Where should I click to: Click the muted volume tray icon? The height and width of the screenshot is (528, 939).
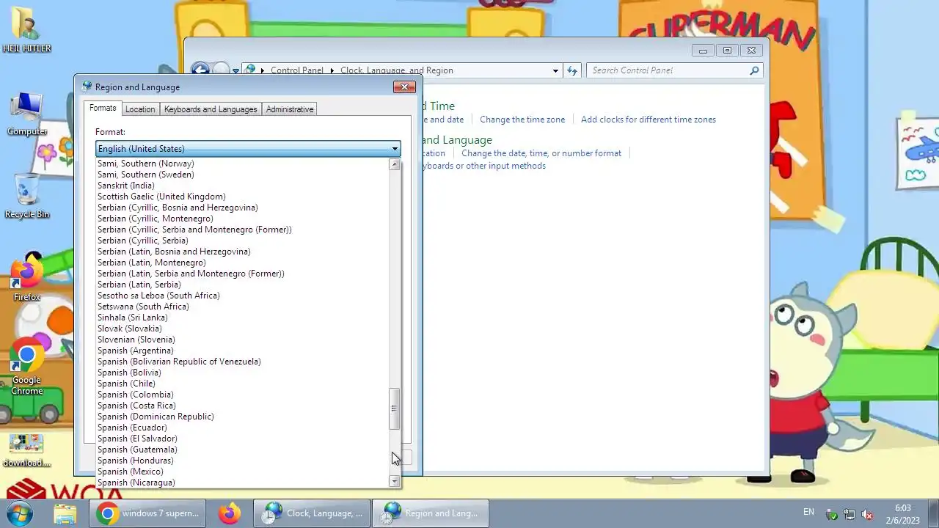[867, 514]
